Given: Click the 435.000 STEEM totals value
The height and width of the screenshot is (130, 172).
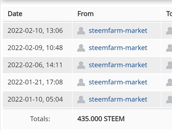Looking at the screenshot, I should (101, 119).
